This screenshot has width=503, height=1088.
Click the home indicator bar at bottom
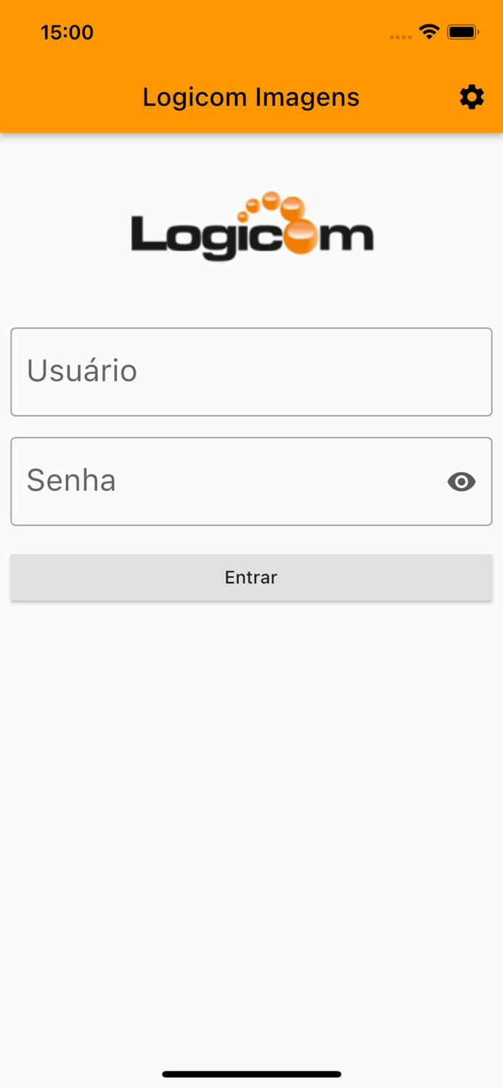coord(251,1073)
